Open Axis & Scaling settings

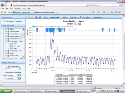point(85,17)
